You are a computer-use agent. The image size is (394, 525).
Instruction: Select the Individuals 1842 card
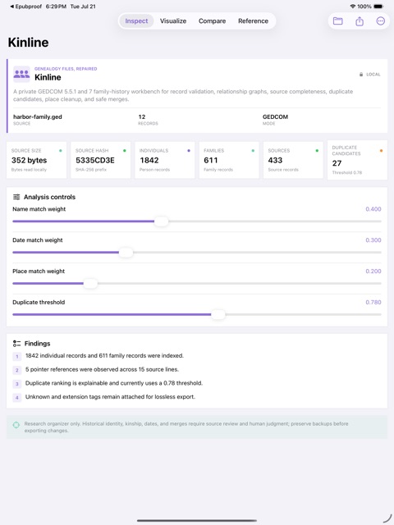(x=165, y=160)
